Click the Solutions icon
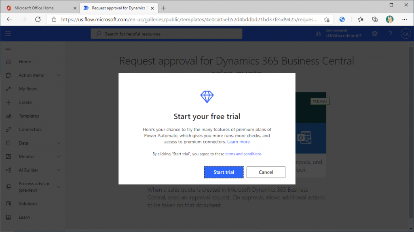Screen dimensions: 414x232 8,203
